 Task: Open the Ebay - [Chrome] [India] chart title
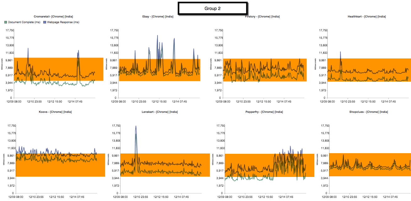pyautogui.click(x=157, y=17)
